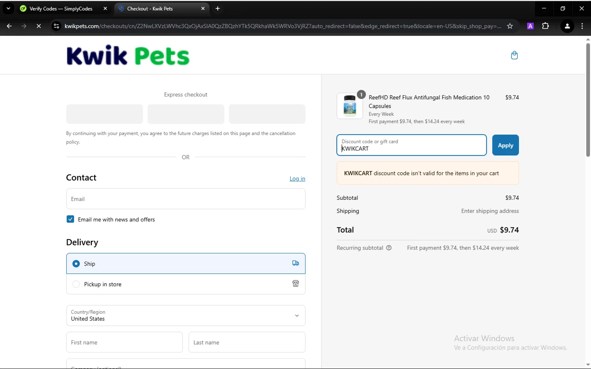Click the discount code input field
Screen dimensions: 591x369
(412, 145)
